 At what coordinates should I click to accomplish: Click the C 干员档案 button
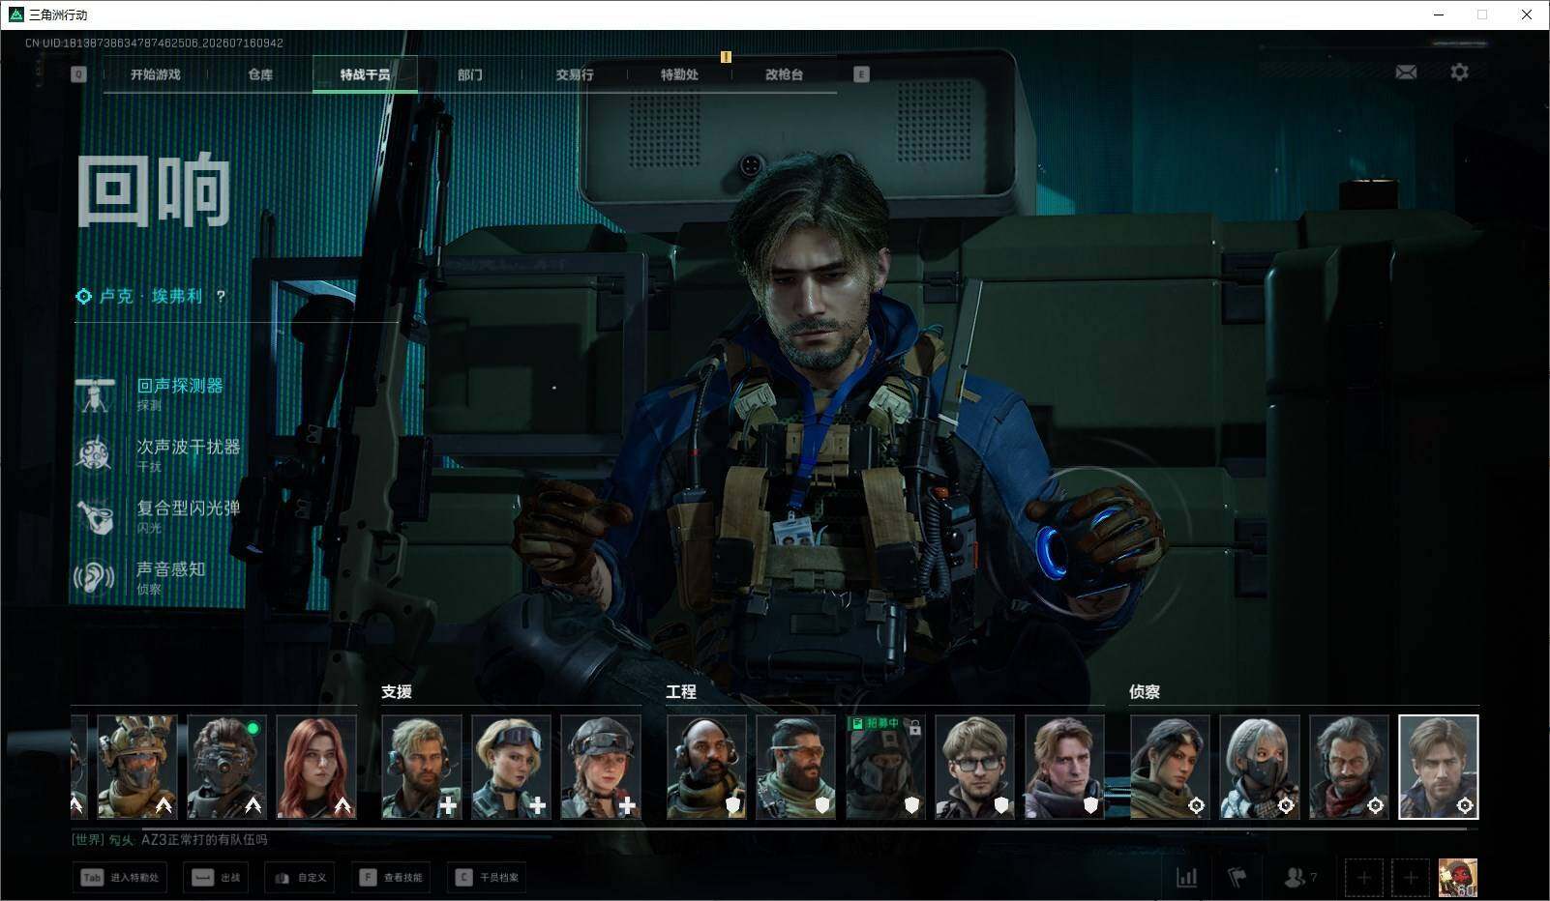click(x=488, y=878)
